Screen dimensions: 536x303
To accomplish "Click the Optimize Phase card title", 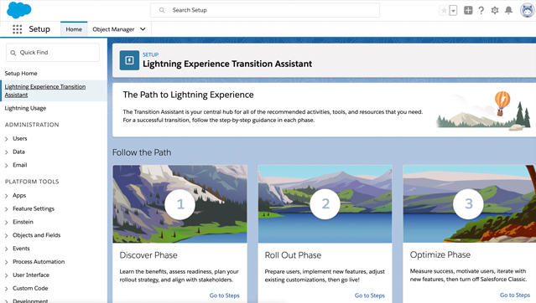I will pos(440,255).
